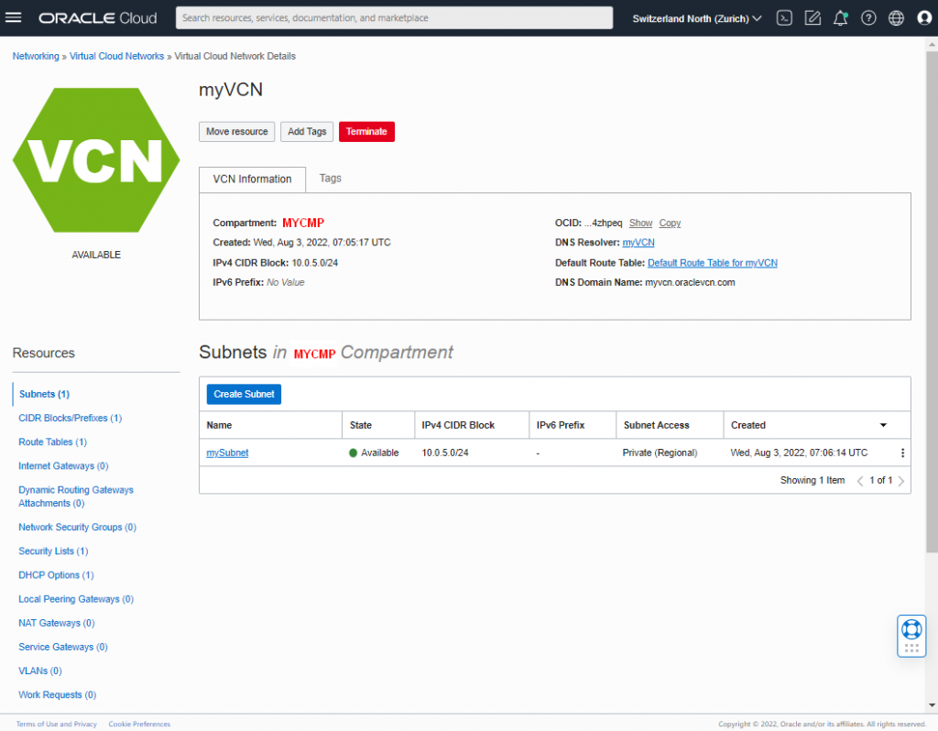Switch to the Tags tab
This screenshot has height=731, width=938.
tap(330, 179)
